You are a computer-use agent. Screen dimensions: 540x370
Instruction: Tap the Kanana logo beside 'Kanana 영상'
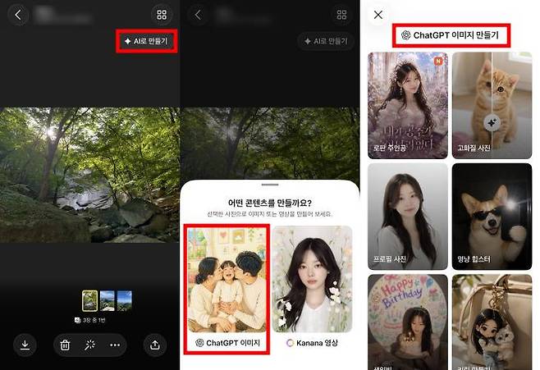point(290,343)
